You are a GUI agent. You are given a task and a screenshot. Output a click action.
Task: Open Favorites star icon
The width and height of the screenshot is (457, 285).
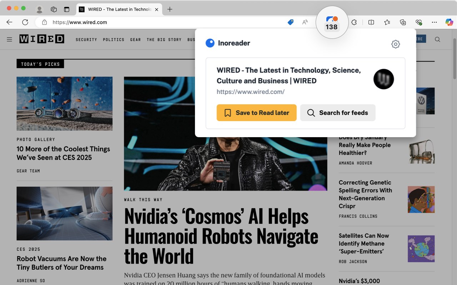387,22
